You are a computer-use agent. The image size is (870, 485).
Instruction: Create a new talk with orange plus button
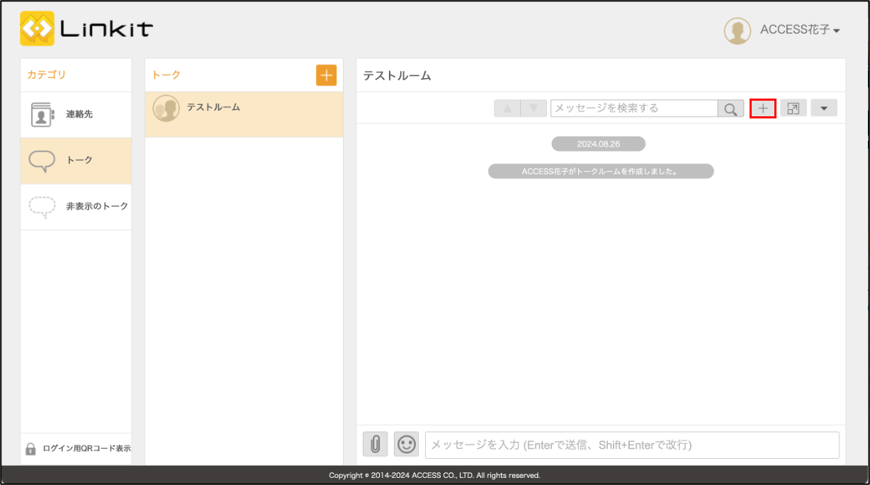tap(326, 75)
